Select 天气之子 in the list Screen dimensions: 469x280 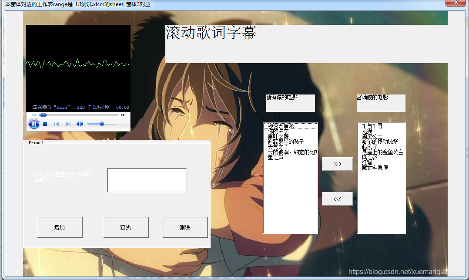point(290,147)
